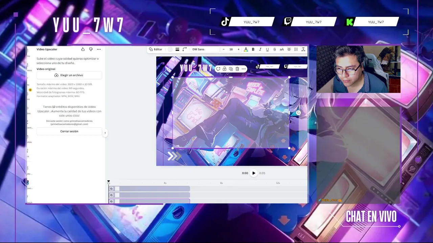The image size is (433, 243).
Task: Open the shape fill color swatch
Action: [x=170, y=49]
